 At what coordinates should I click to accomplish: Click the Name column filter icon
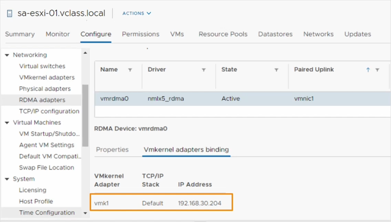coord(130,70)
